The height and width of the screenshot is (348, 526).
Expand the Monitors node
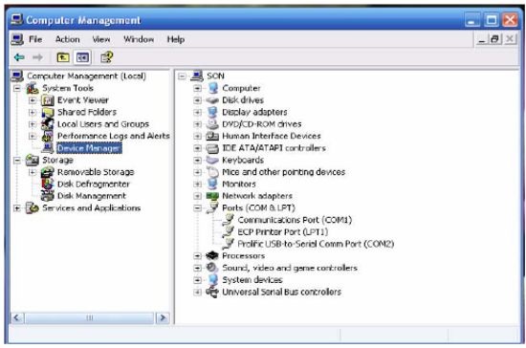coord(198,185)
